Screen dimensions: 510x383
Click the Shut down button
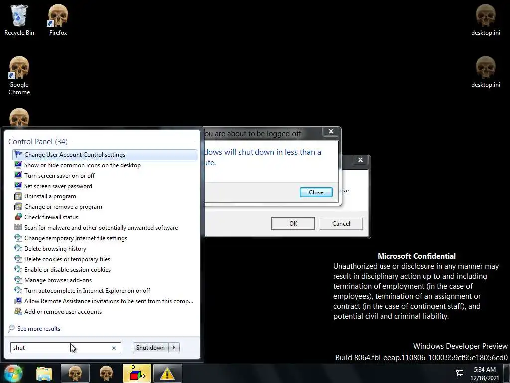[x=150, y=348]
